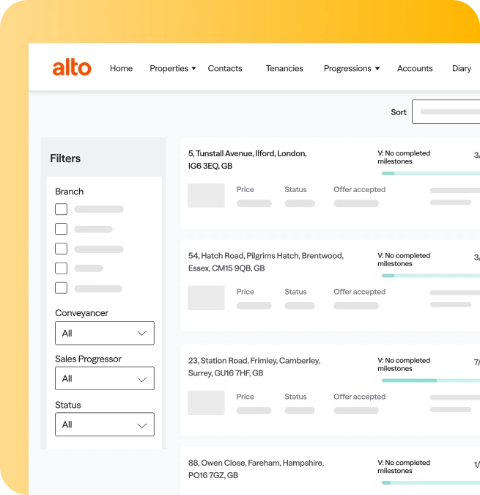
Task: Open the Tenancies section
Action: (284, 68)
